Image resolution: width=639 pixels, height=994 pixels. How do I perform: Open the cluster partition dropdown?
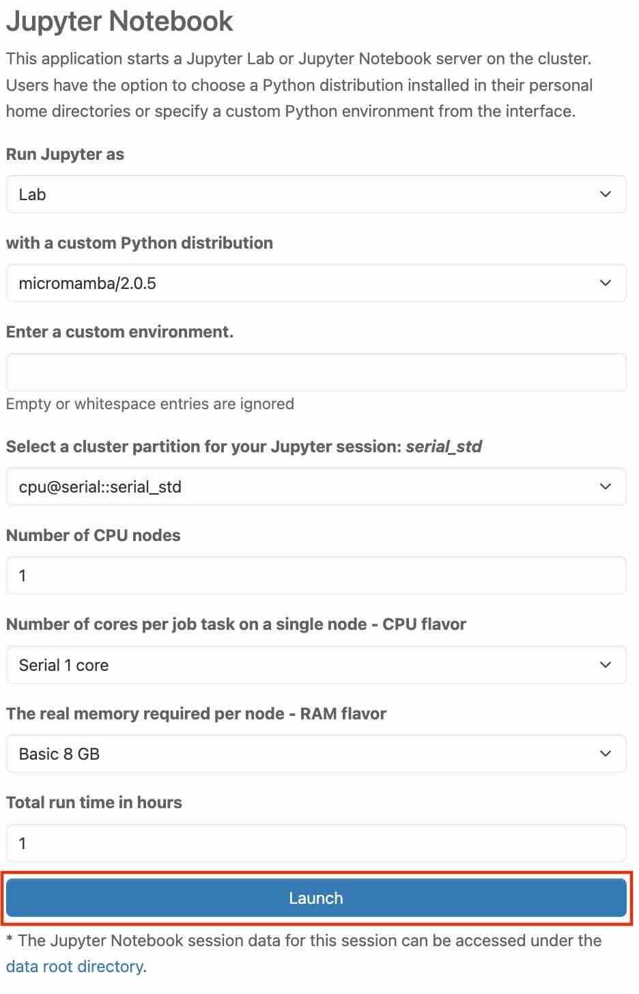(x=315, y=486)
